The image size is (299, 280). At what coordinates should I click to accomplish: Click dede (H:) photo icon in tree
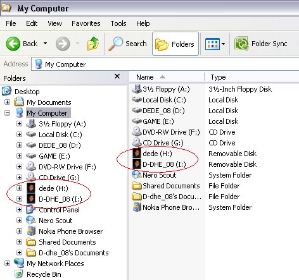pos(31,188)
